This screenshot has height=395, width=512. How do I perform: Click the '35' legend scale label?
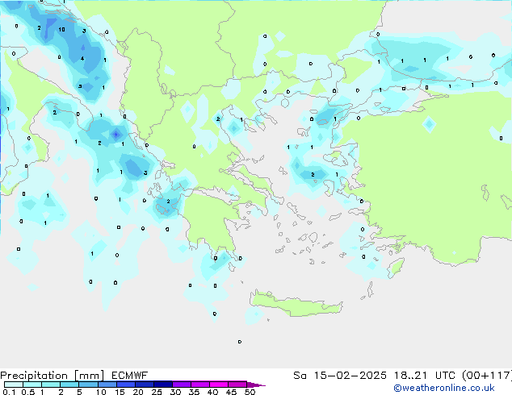[x=194, y=392]
